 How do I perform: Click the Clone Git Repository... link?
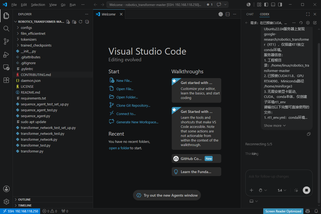point(133,105)
